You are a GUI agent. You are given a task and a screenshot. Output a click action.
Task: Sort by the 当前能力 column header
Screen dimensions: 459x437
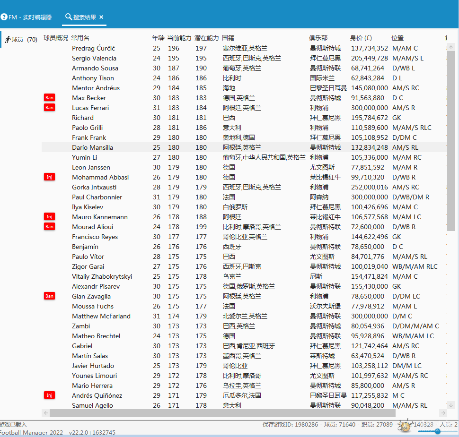(179, 38)
